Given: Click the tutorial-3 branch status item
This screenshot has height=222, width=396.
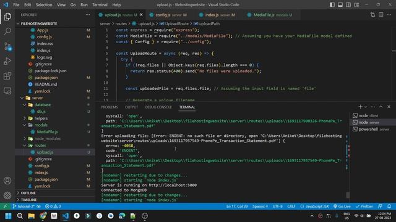Looking at the screenshot, I should (24, 207).
